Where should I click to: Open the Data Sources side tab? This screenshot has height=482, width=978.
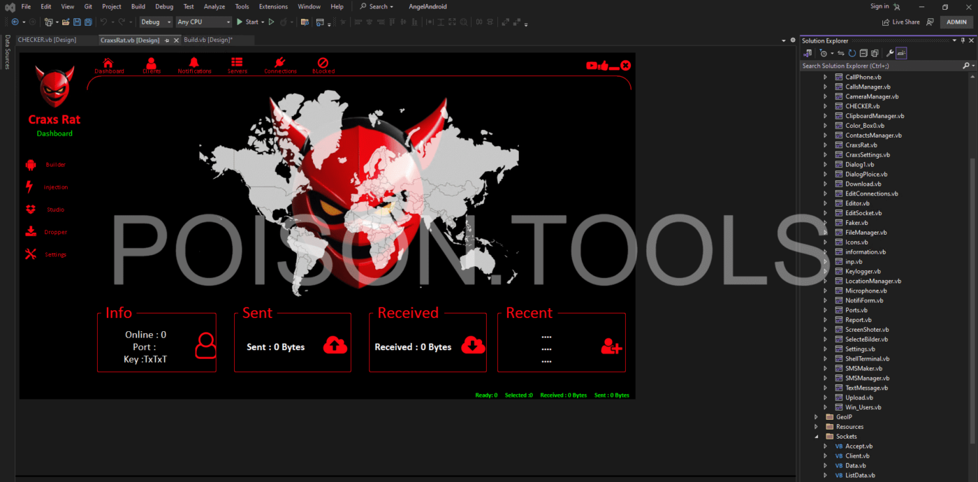tap(7, 52)
